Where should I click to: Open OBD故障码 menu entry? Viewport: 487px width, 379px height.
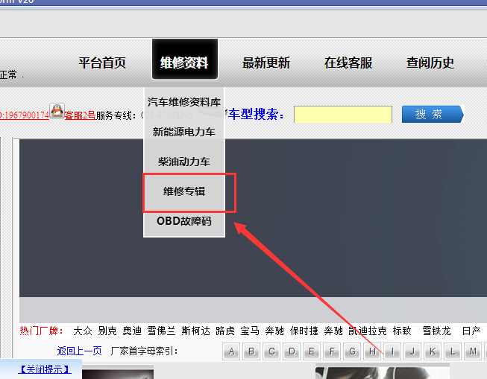click(184, 221)
